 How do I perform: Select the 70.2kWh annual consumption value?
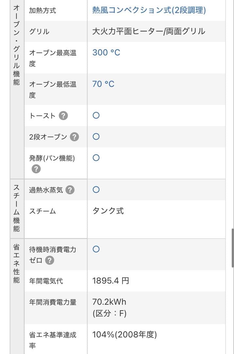point(109,302)
